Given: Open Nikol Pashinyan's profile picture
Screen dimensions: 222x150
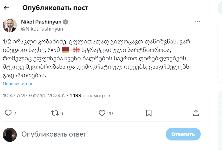Looking at the screenshot, I should click(10, 25).
